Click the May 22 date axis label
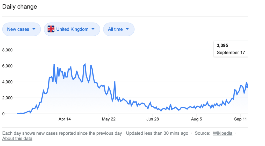 109,119
